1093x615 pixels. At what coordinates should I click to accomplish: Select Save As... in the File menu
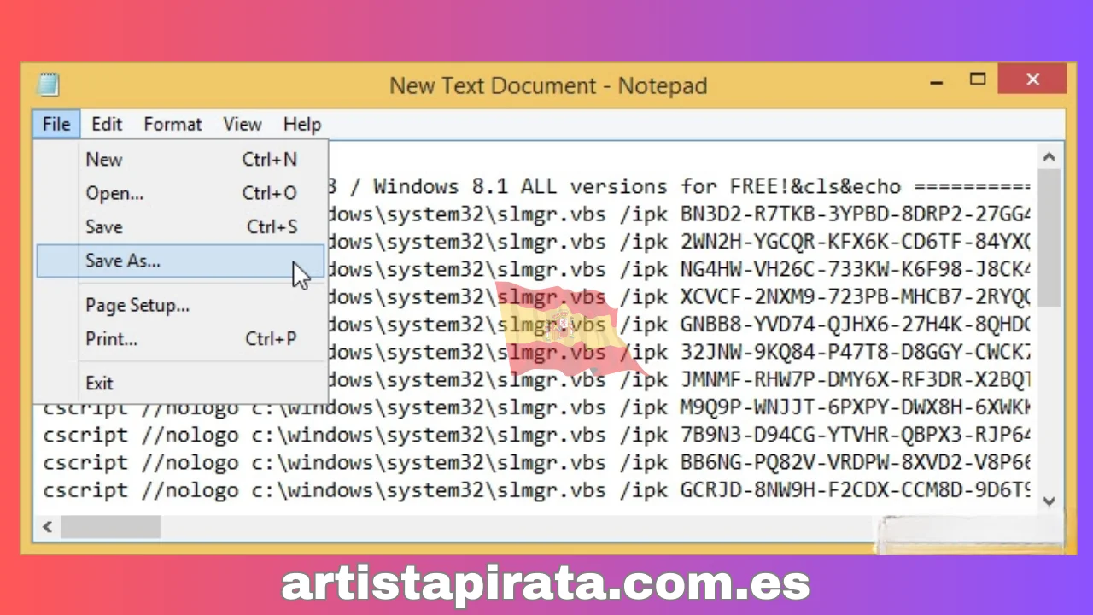(180, 261)
